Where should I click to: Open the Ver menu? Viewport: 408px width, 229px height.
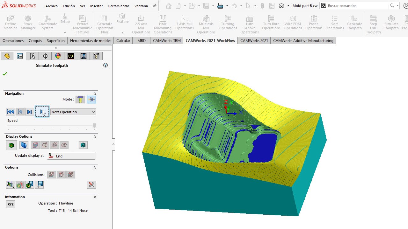pyautogui.click(x=83, y=6)
